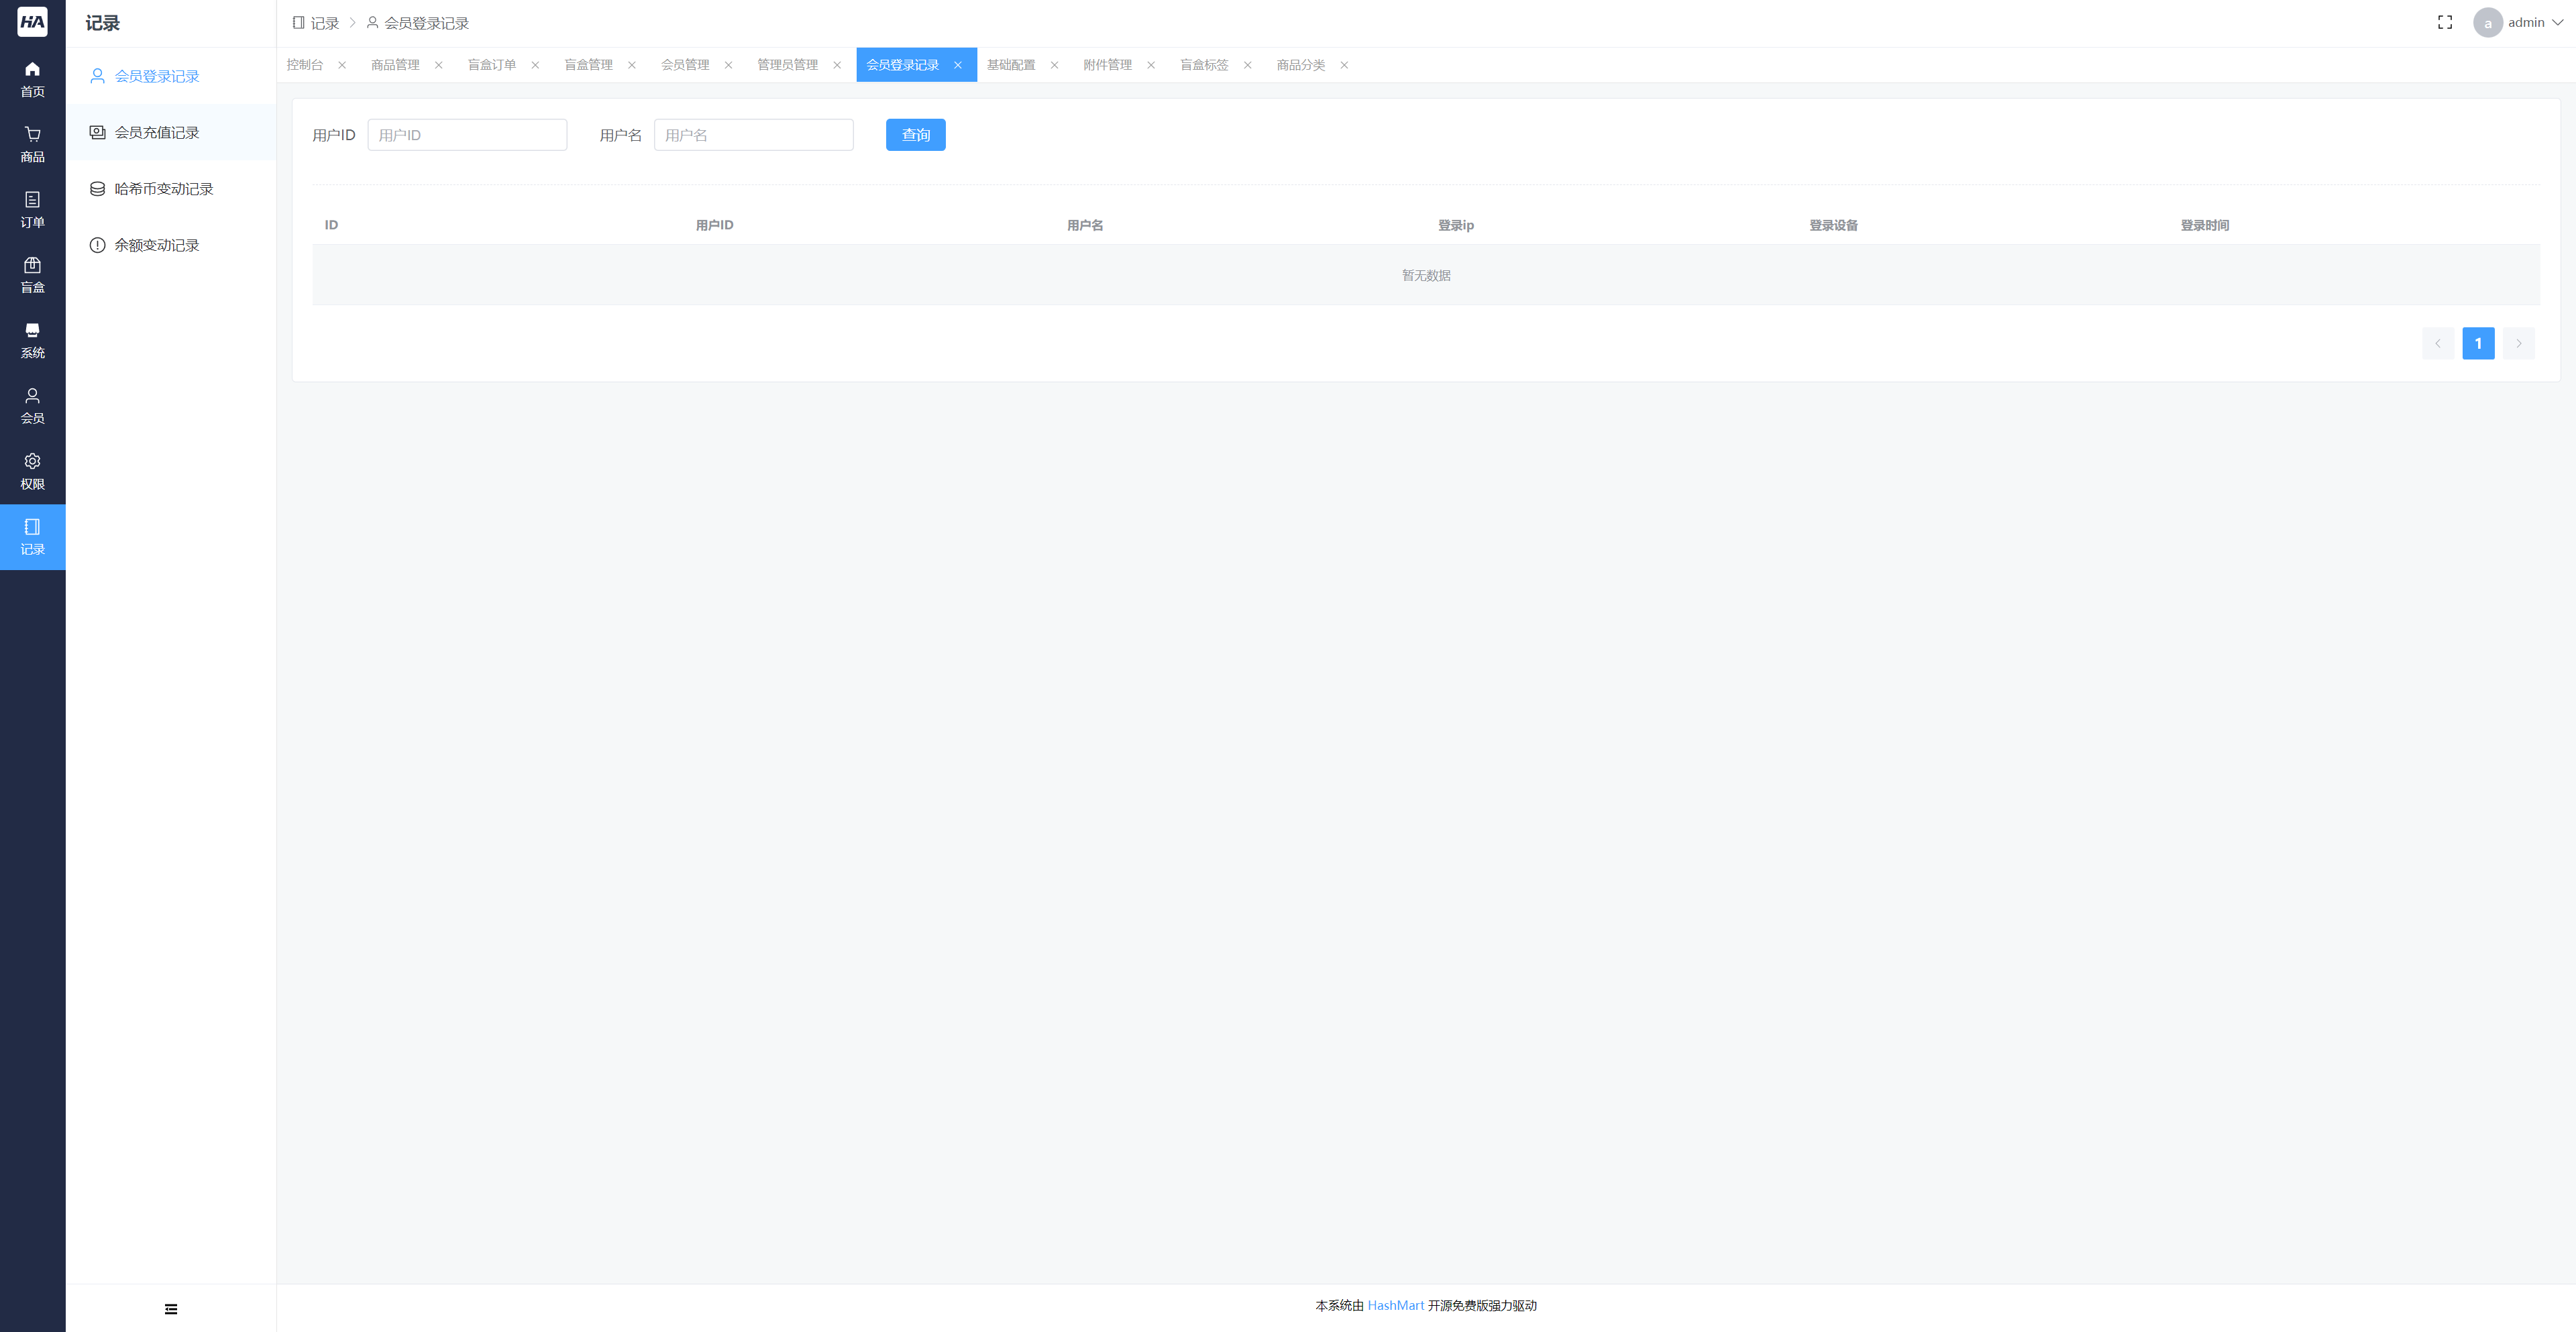Viewport: 2576px width, 1332px height.
Task: Collapse the submenu using the fold icon
Action: [171, 1308]
